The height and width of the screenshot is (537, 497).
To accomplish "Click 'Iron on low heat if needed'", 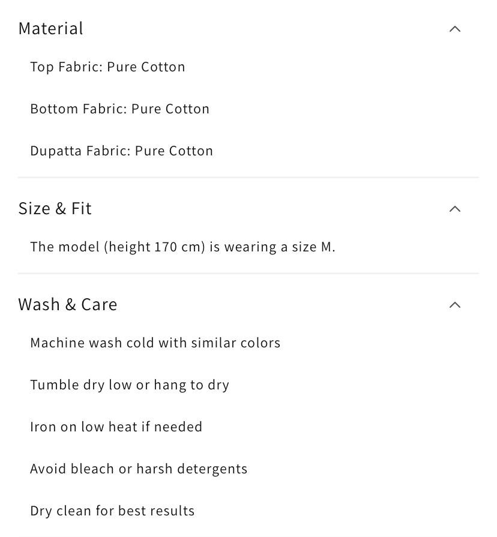I will pyautogui.click(x=116, y=427).
